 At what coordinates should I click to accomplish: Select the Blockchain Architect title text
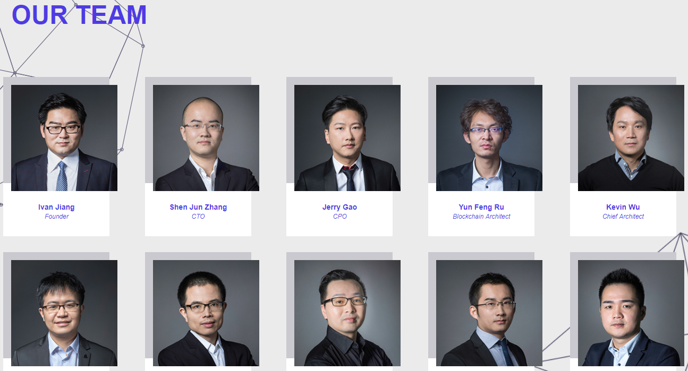[481, 217]
